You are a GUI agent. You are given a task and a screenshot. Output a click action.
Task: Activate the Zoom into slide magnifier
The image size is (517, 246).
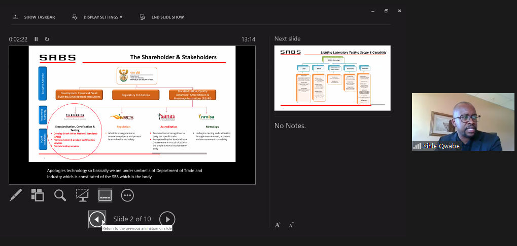[60, 195]
